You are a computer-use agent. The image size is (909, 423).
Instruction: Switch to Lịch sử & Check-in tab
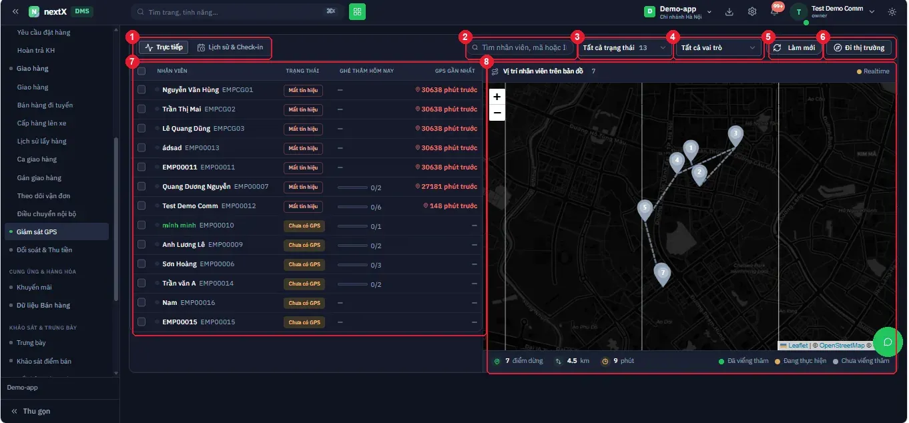tap(230, 47)
